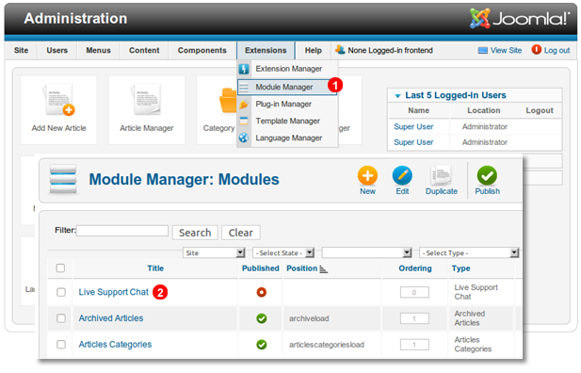Open the Category folder quick icon
Image resolution: width=581 pixels, height=373 pixels.
coord(228,100)
